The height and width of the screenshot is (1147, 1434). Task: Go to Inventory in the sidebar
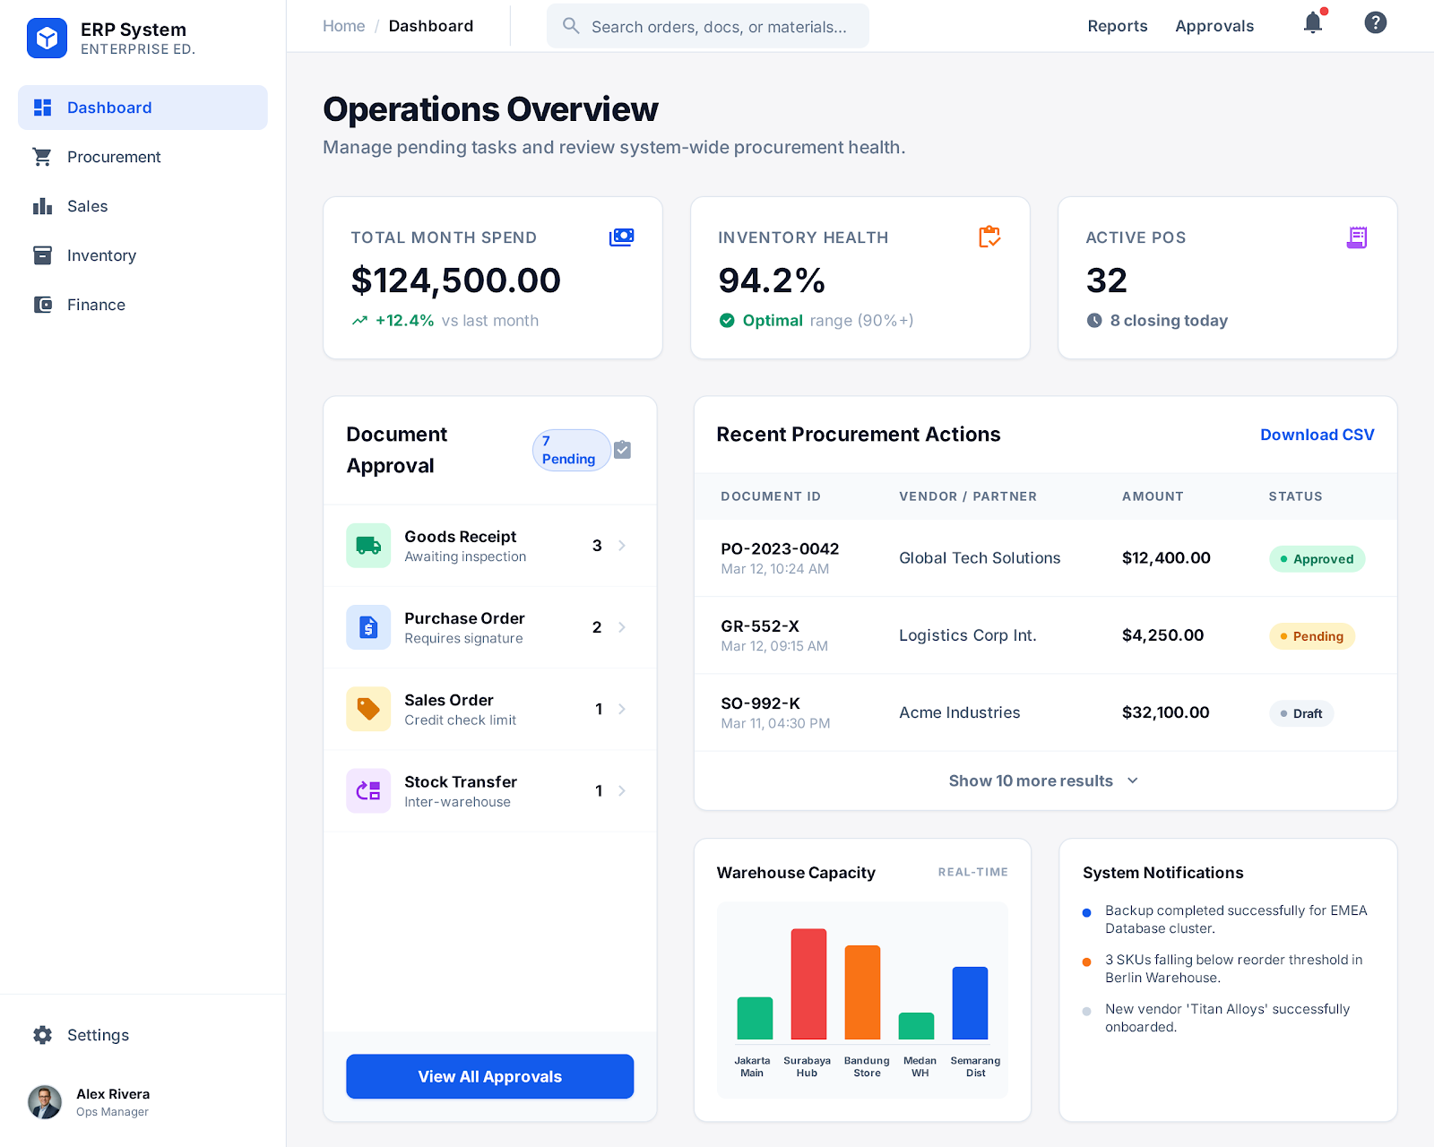click(101, 255)
